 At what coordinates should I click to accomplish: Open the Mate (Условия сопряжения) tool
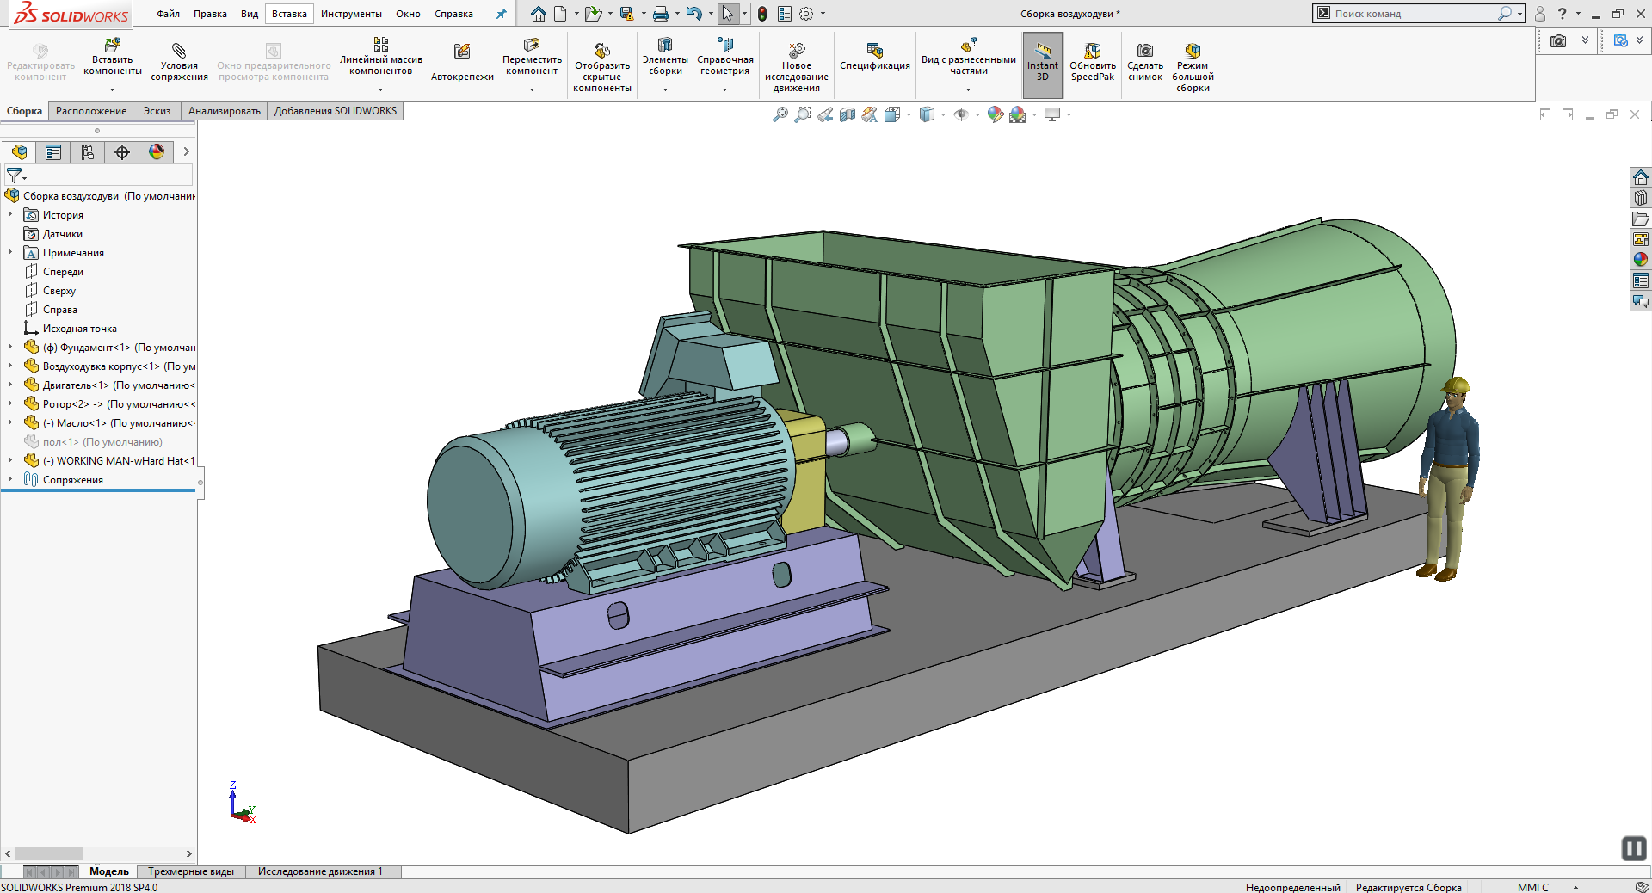[179, 64]
